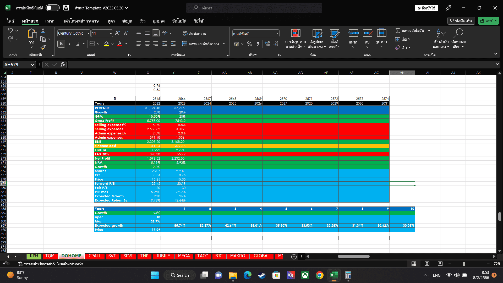Click the insert function fx icon
This screenshot has width=503, height=283.
click(62, 65)
